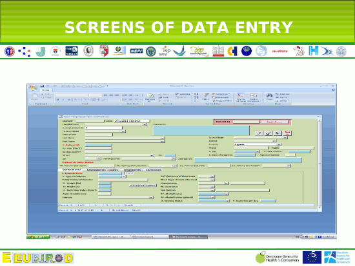Viewport: 355px width, 266px height.
Task: Click the blue Comments text box
Action: [201, 131]
